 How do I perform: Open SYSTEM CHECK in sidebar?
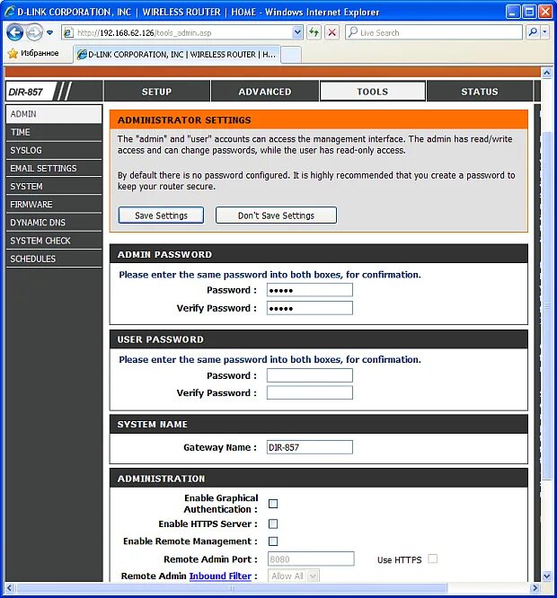[54, 241]
